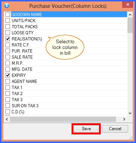Check the AGENT NAME checkbox
The image size is (136, 143).
pos(7,82)
